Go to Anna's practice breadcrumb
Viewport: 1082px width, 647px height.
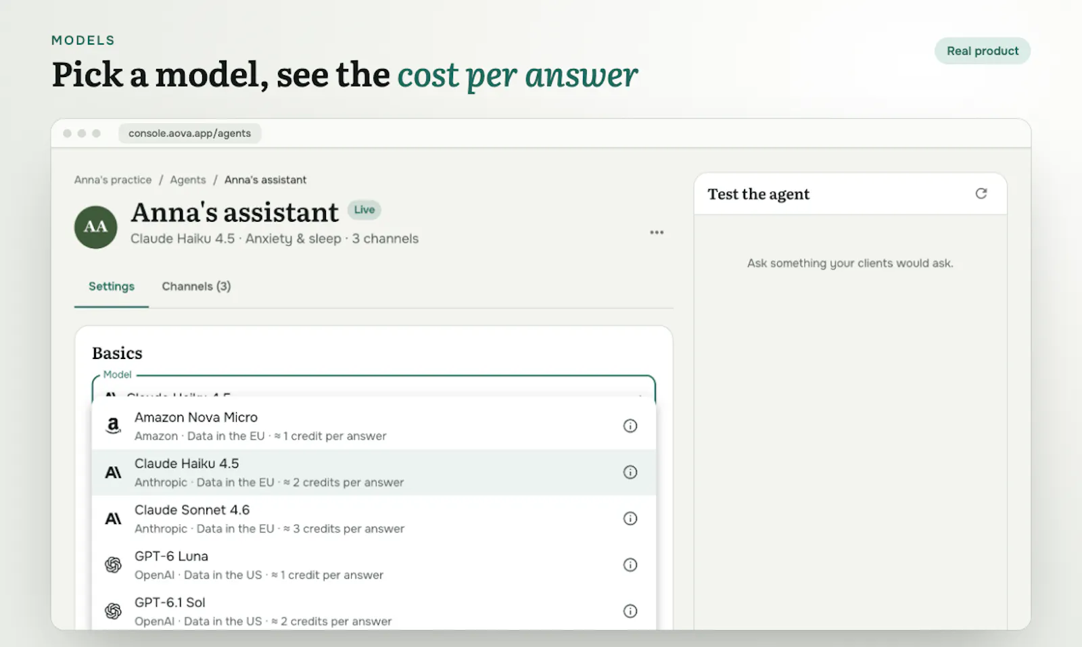pos(113,180)
